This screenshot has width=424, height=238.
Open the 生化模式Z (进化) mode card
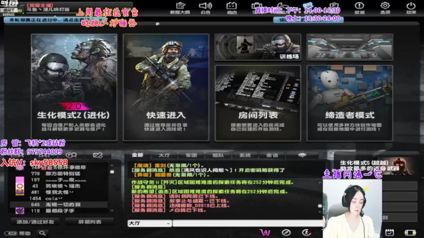tap(74, 87)
